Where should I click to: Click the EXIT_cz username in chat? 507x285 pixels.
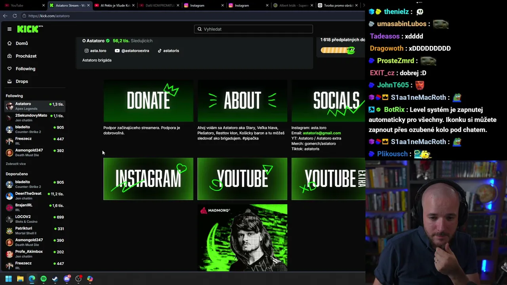pos(382,73)
